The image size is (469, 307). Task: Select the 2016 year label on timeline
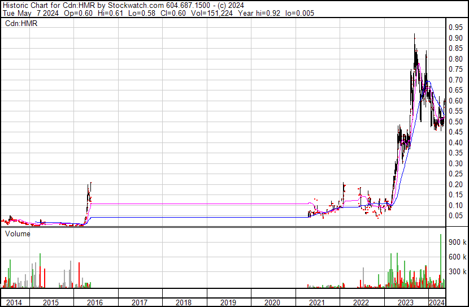(x=95, y=302)
